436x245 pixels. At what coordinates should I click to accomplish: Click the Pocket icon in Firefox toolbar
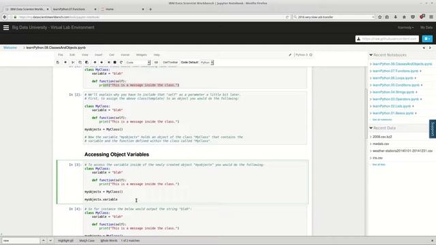(x=413, y=17)
